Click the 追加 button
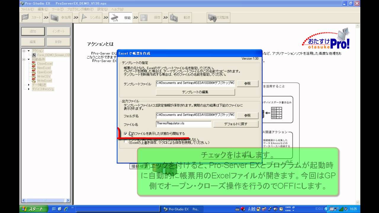This screenshot has width=379, height=213. pyautogui.click(x=33, y=31)
